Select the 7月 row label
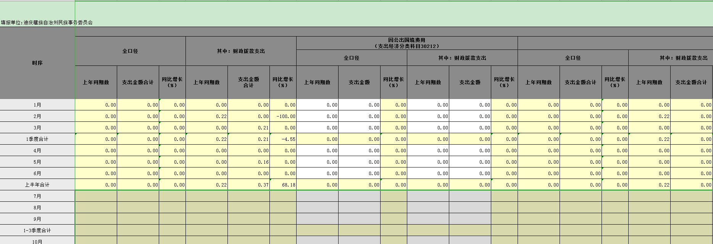 click(37, 196)
